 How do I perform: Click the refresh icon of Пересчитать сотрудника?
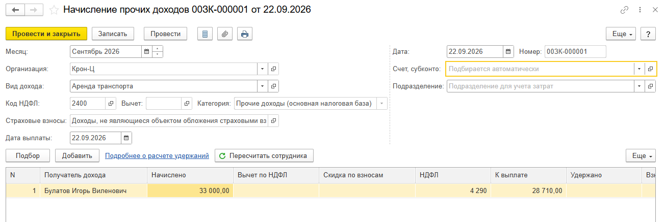pyautogui.click(x=222, y=156)
